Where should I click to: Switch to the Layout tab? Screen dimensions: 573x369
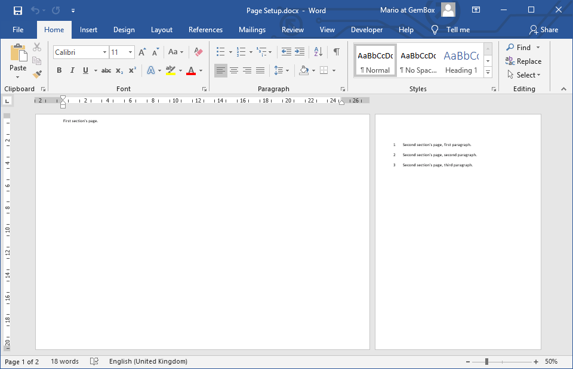point(161,30)
